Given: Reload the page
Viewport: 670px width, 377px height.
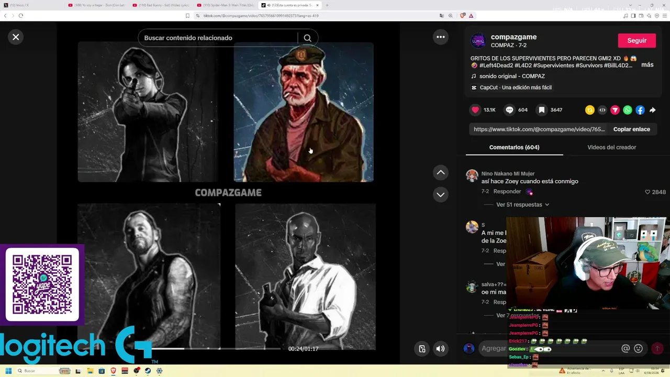Looking at the screenshot, I should coord(21,16).
